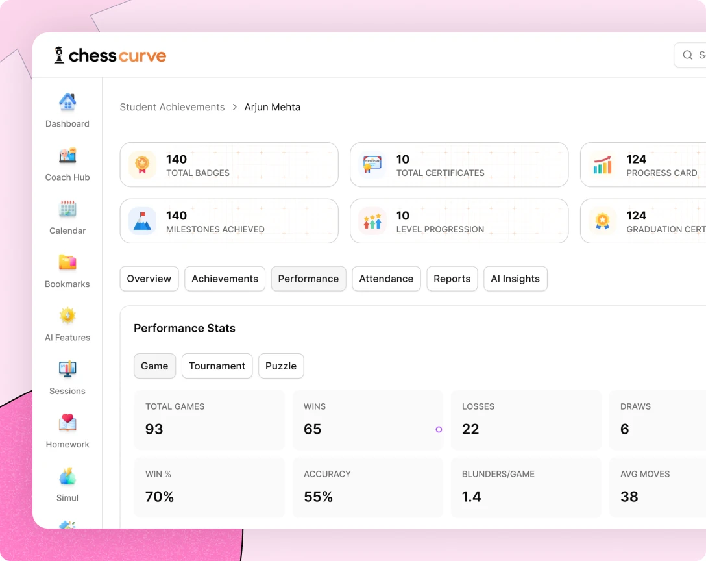Click the Total Badges medal icon
The image size is (706, 561).
click(142, 165)
